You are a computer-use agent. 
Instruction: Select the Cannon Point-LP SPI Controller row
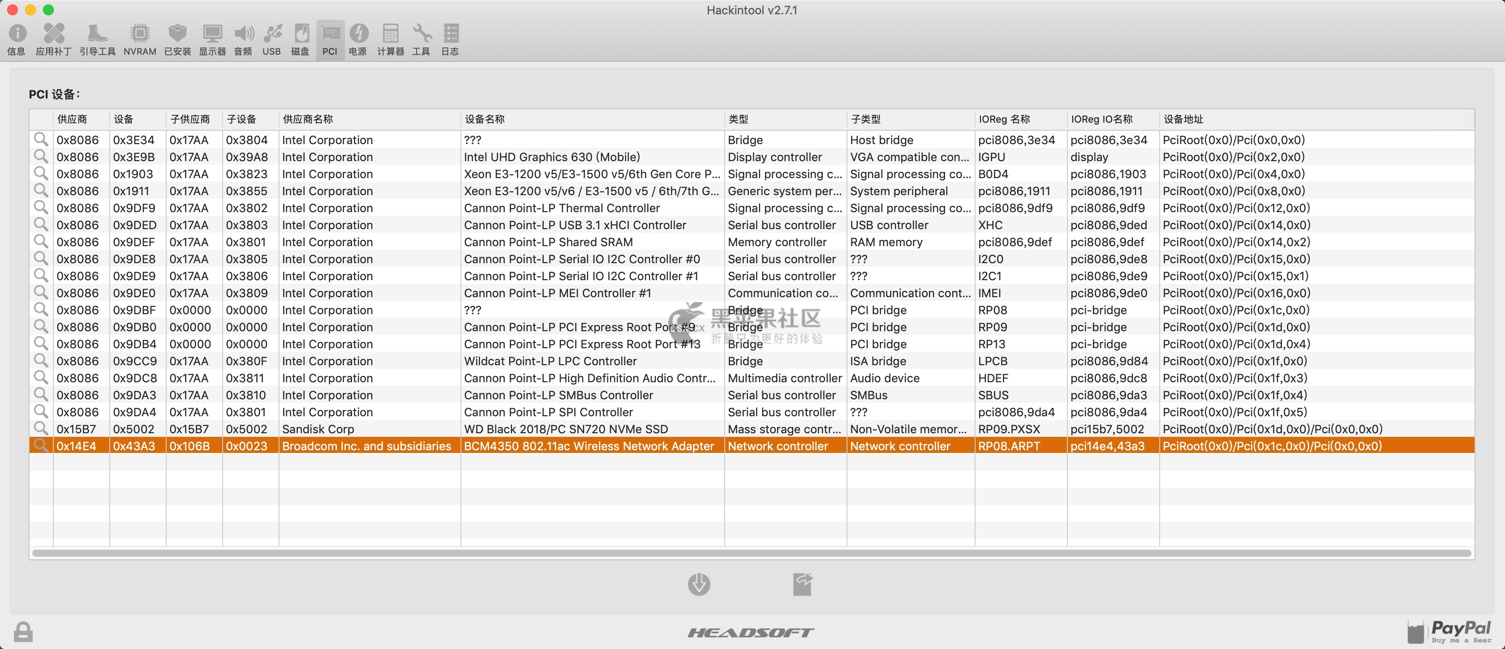752,412
